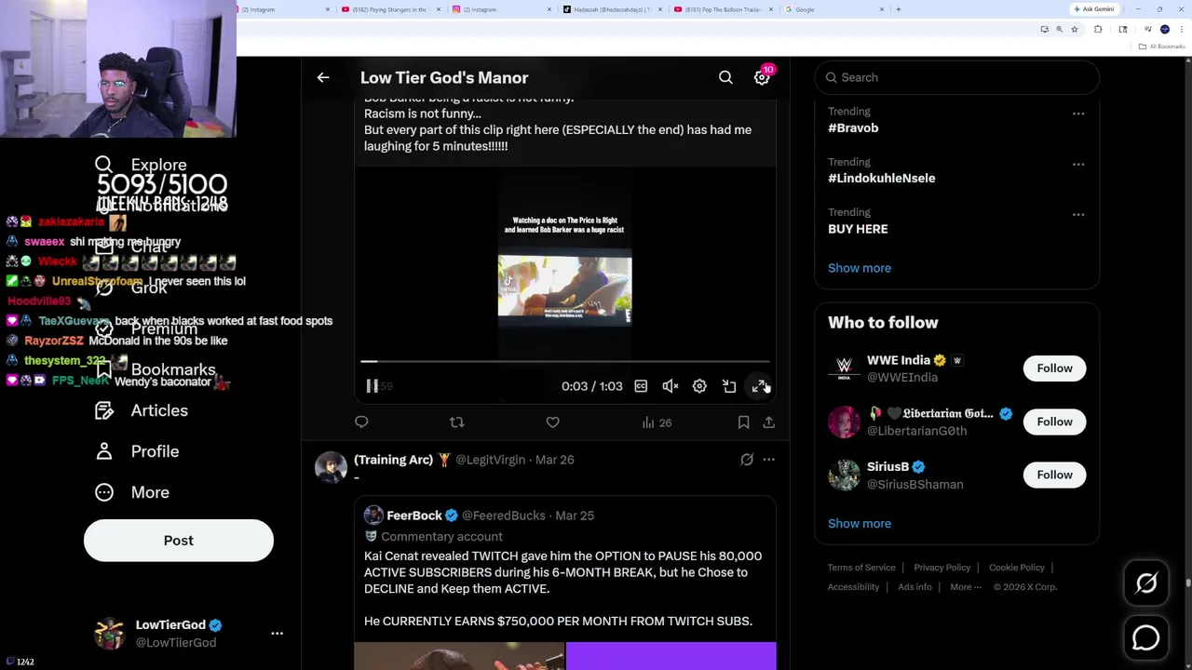Open the community settings gear with notification badge
Viewport: 1192px width, 670px height.
[x=762, y=77]
